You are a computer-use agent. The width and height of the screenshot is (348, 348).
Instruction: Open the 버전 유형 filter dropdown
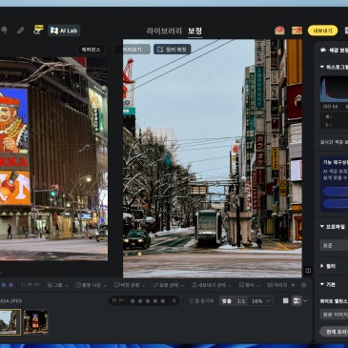129,285
